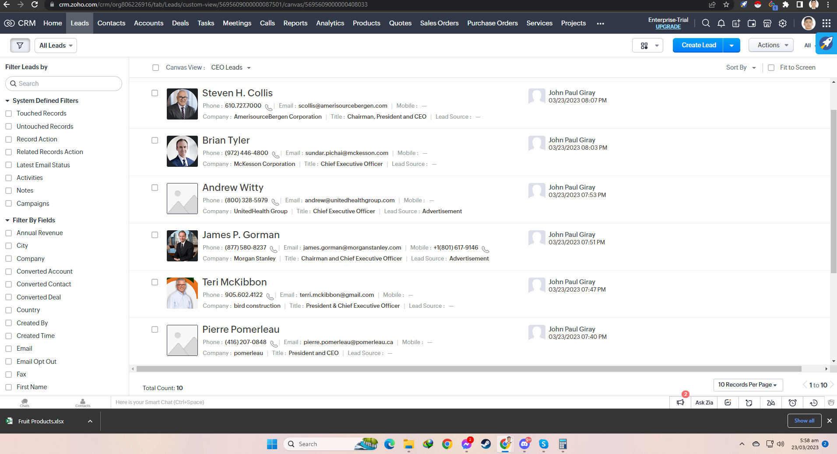837x454 pixels.
Task: Open the reminders alarm clock icon
Action: click(x=792, y=402)
